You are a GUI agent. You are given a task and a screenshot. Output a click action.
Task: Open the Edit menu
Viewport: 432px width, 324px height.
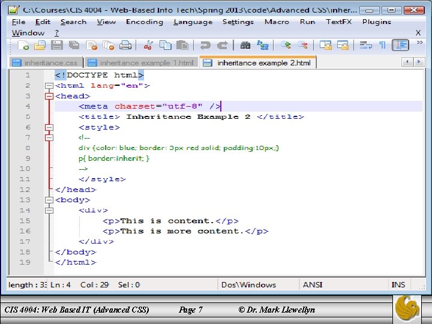[43, 22]
